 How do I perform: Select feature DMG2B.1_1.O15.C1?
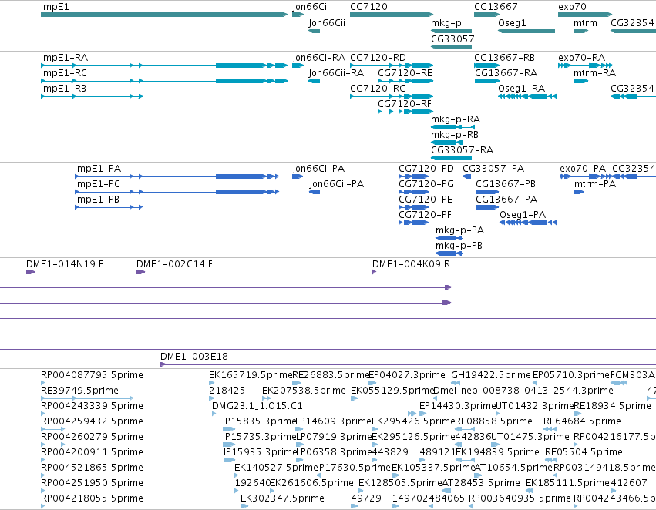pos(315,414)
